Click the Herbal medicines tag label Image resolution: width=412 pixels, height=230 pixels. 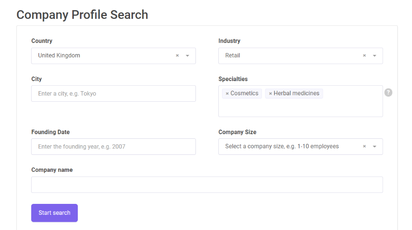(x=296, y=93)
